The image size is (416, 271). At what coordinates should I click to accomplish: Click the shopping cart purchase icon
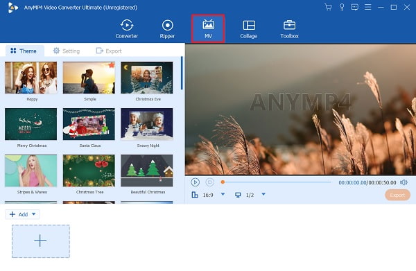[328, 7]
